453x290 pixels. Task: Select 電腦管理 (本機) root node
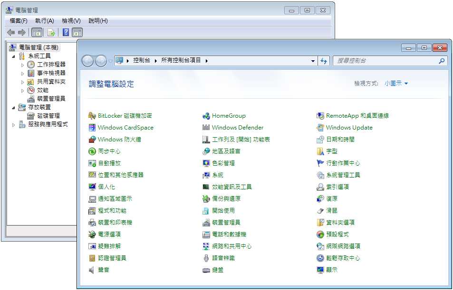(39, 47)
